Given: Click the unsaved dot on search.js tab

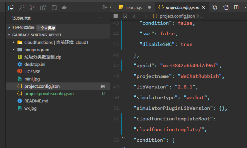Looking at the screenshot, I should (x=149, y=7).
